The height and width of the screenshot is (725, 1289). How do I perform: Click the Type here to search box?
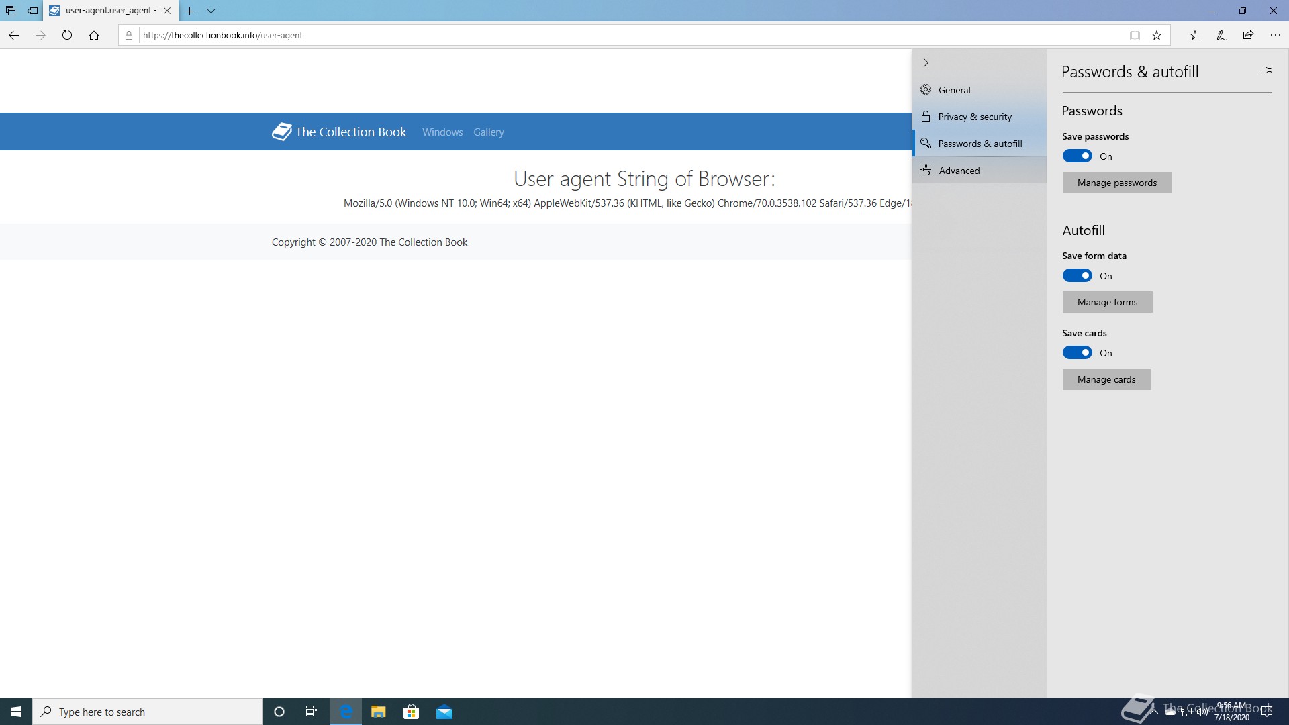tap(148, 712)
